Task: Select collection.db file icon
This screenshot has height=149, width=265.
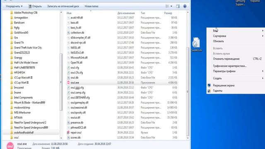Action: coord(68,33)
